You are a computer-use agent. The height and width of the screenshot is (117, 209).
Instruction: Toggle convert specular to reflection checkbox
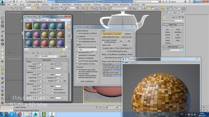click(77, 33)
